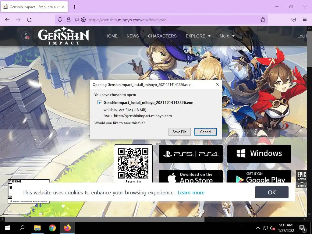Click the Genshin Impact logo
312x234 pixels.
pos(64,36)
